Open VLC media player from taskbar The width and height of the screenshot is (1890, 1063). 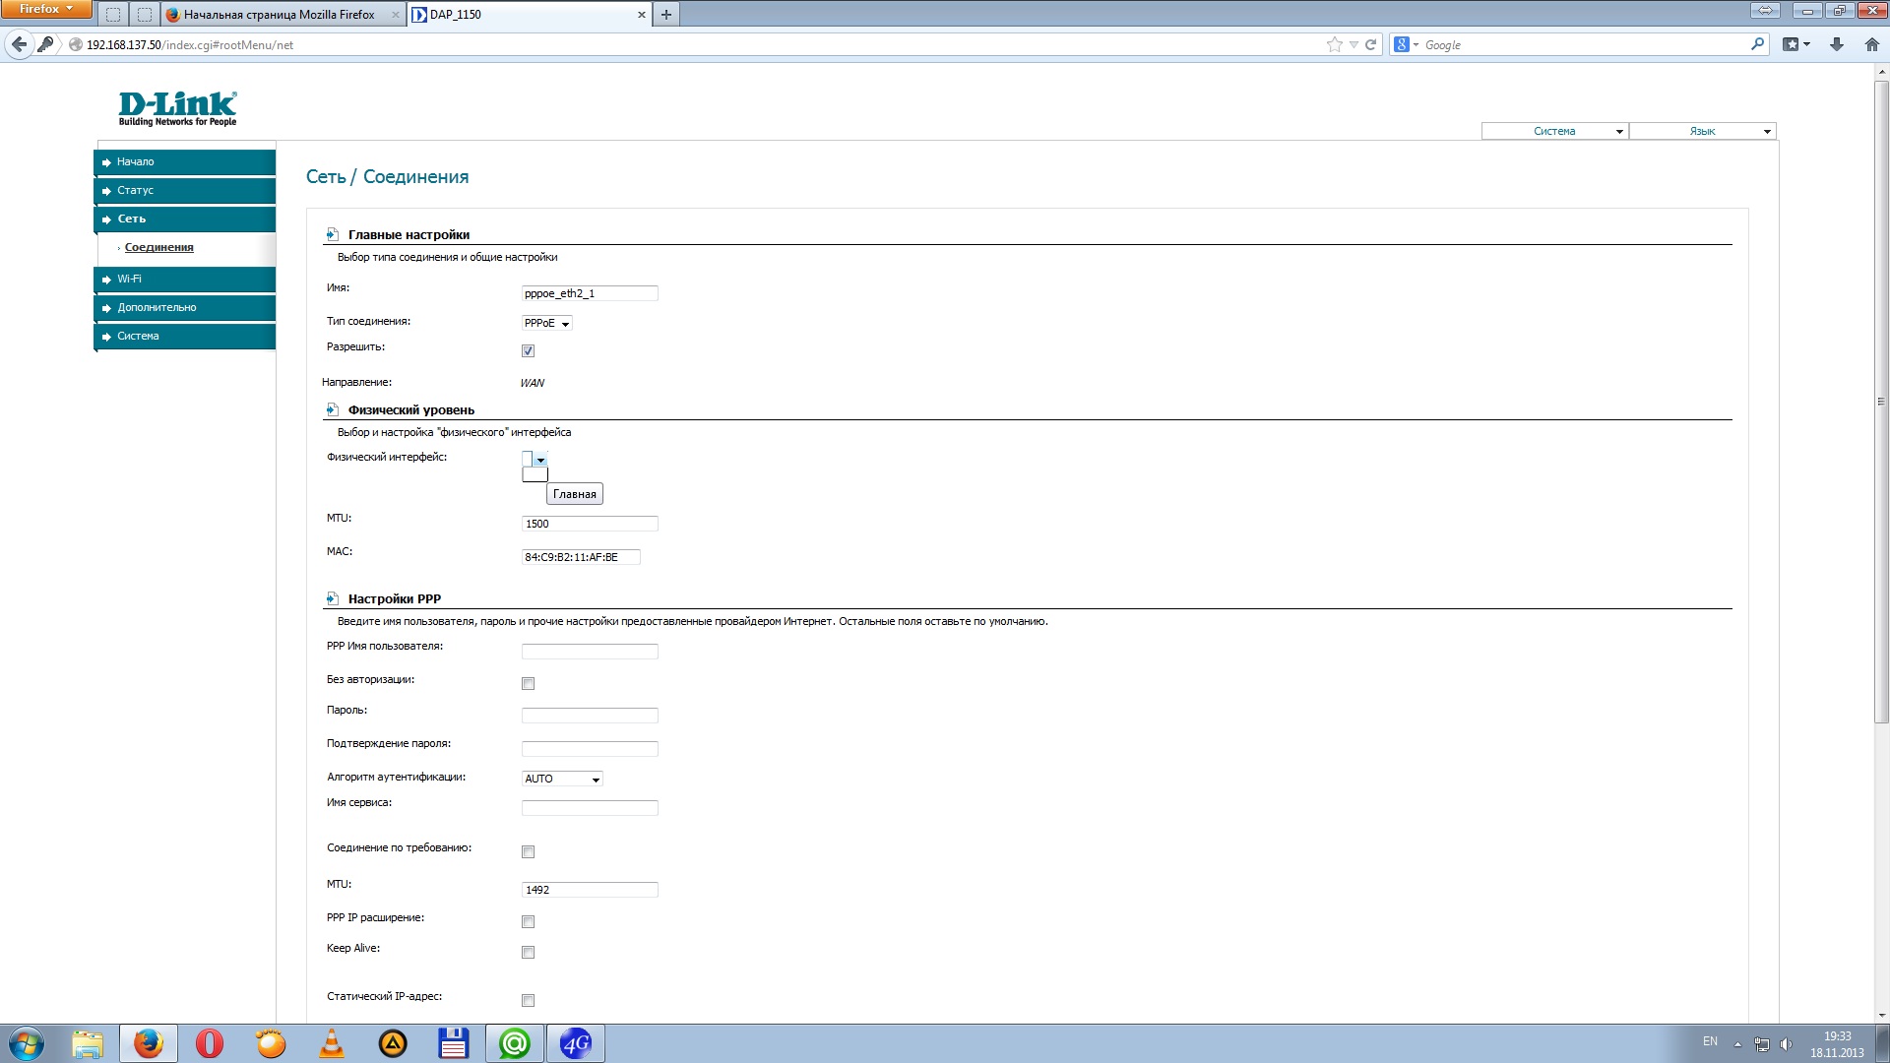[332, 1043]
